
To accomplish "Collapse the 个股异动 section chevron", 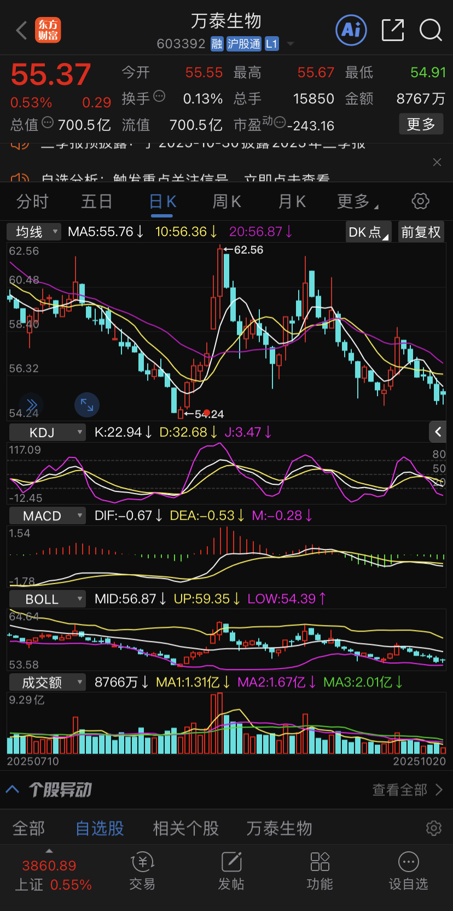I will tap(13, 789).
